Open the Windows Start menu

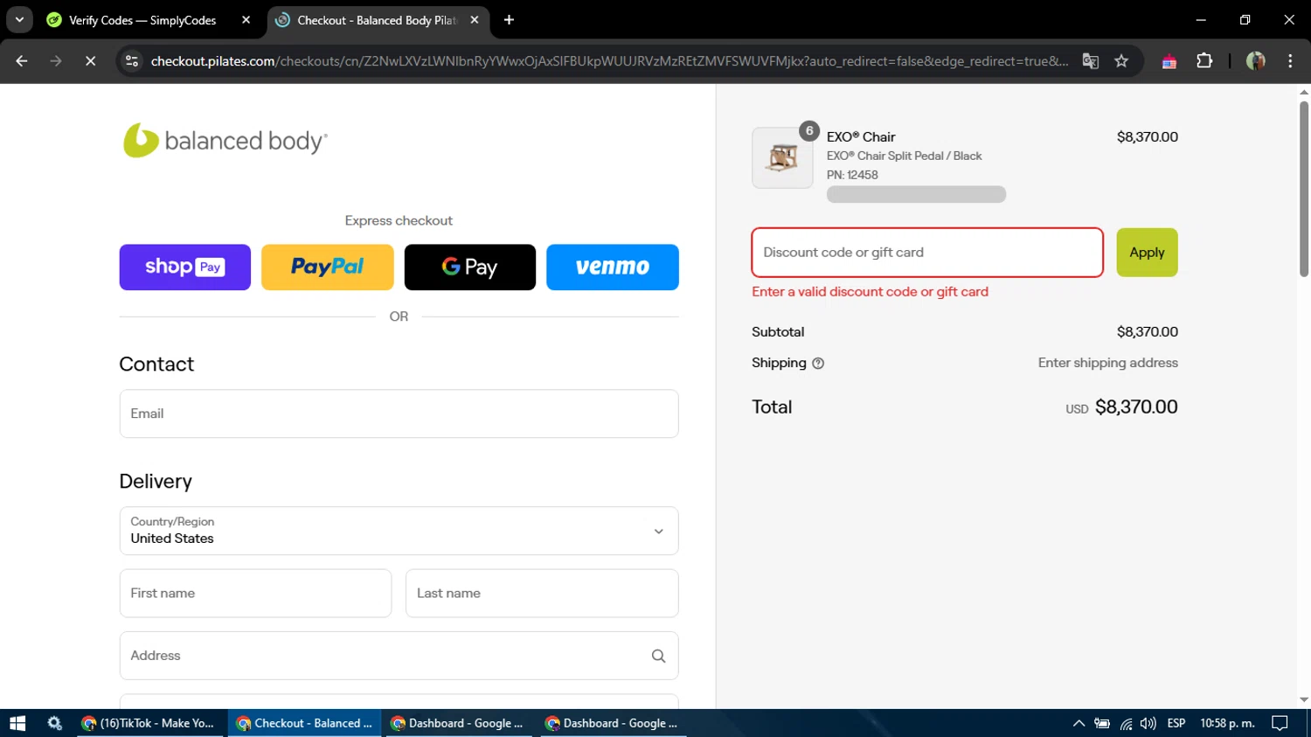pyautogui.click(x=17, y=723)
